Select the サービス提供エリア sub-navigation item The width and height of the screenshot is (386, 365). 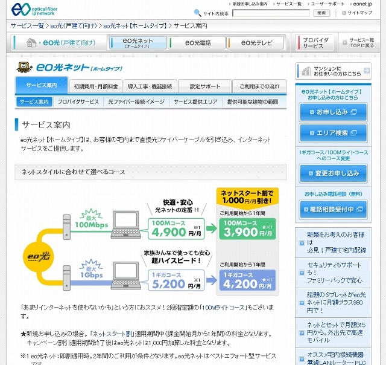(x=195, y=102)
